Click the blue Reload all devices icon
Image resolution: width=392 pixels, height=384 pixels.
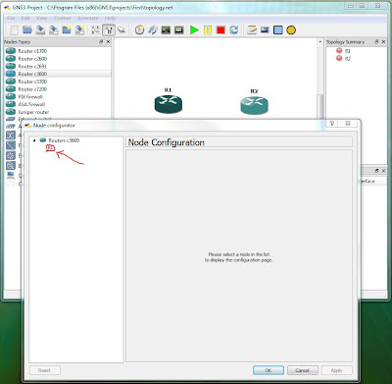234,30
